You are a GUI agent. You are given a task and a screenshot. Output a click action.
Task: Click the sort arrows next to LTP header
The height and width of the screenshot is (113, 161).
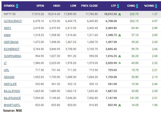(118, 6)
